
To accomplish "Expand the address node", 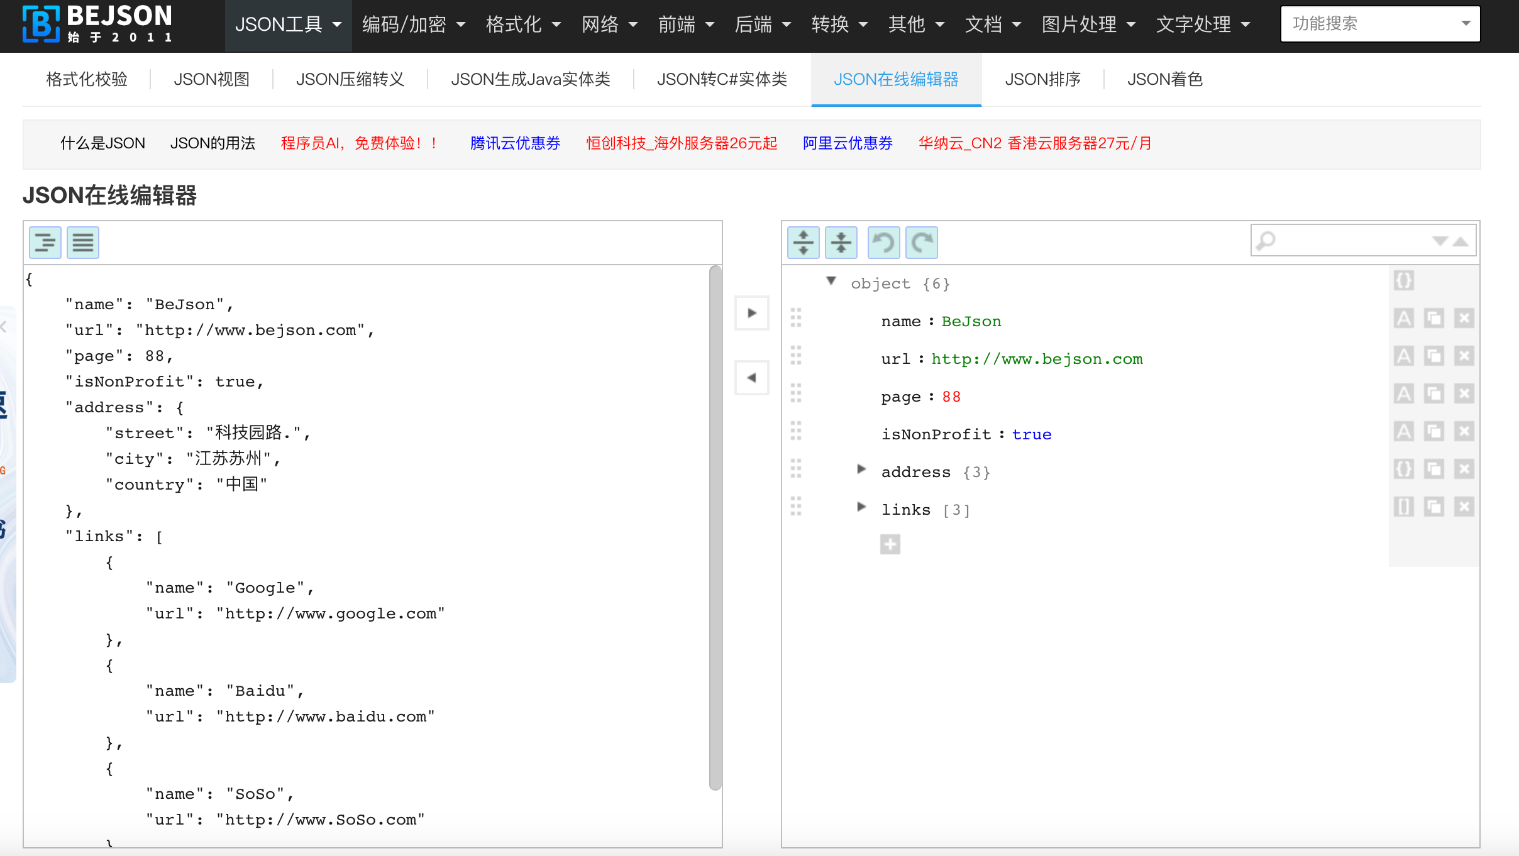I will (x=861, y=468).
